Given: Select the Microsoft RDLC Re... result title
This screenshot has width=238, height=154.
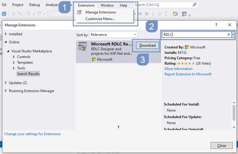Looking at the screenshot, I should point(112,44).
